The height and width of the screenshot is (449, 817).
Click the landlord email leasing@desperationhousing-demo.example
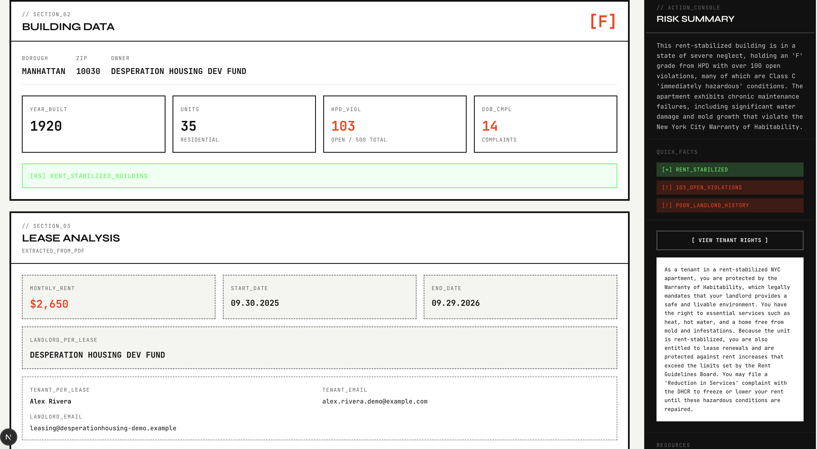(x=103, y=428)
